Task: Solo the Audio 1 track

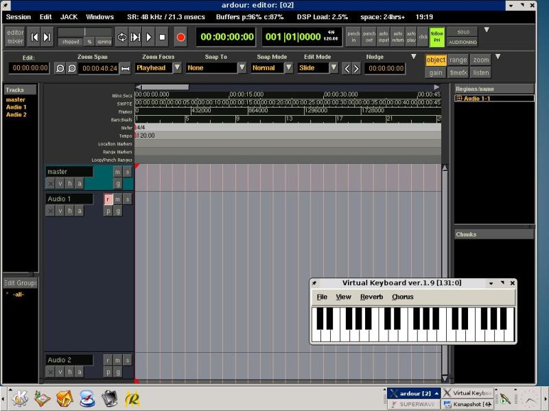Action: click(x=128, y=199)
